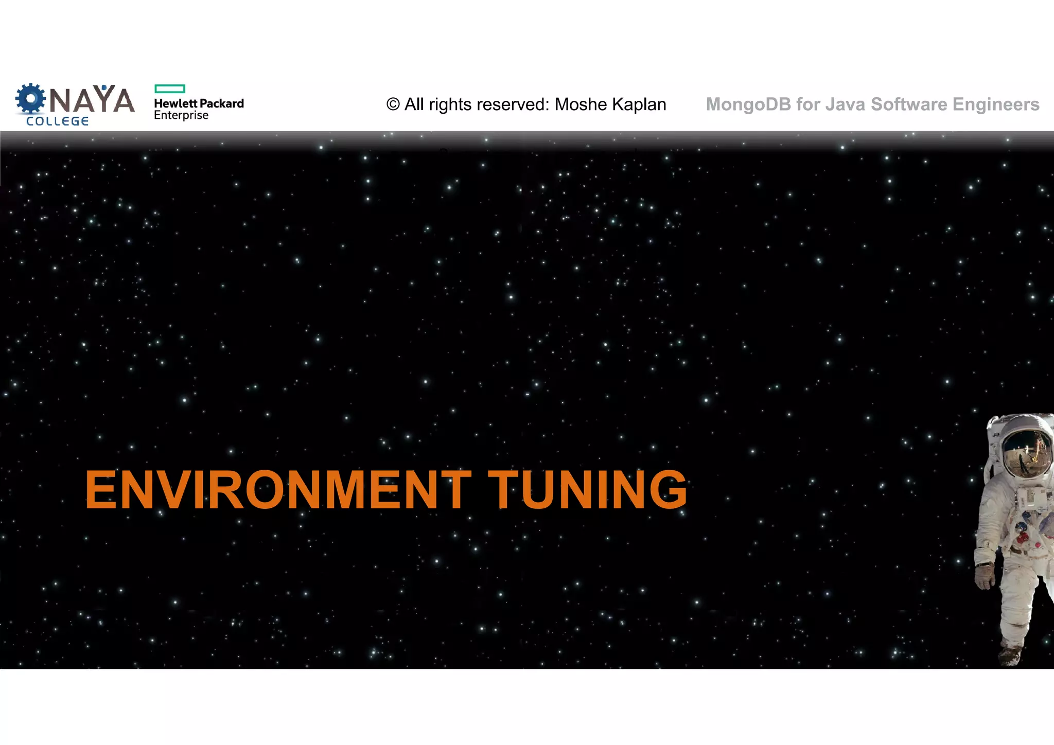Screen dimensions: 1054x745
Task: Click the word Java in course title
Action: point(846,104)
